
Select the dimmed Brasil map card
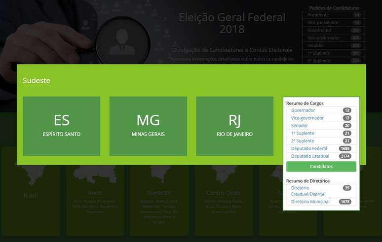[x=31, y=191]
